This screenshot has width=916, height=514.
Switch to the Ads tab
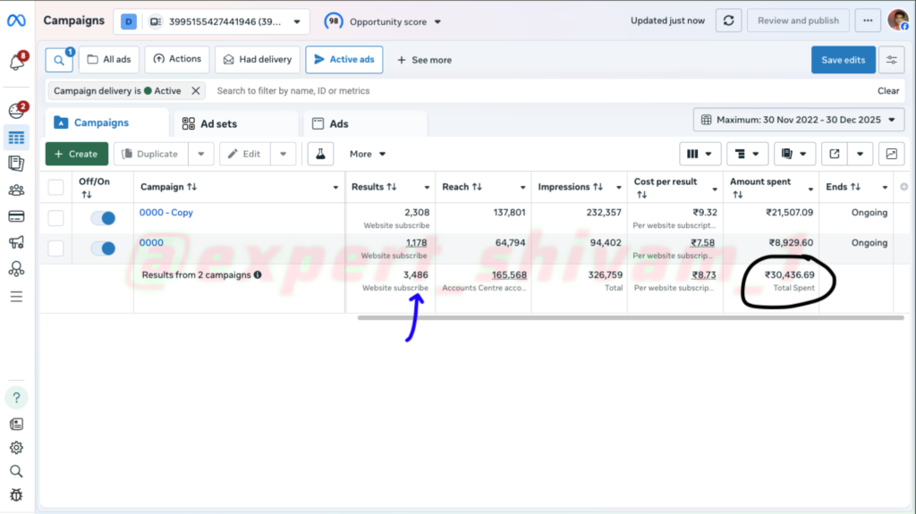coord(338,124)
